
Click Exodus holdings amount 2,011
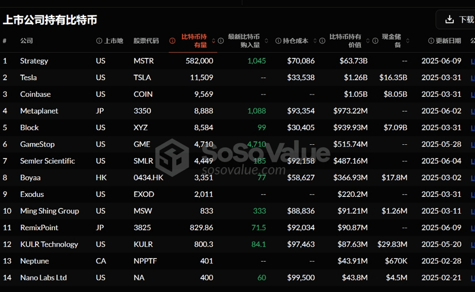(204, 194)
